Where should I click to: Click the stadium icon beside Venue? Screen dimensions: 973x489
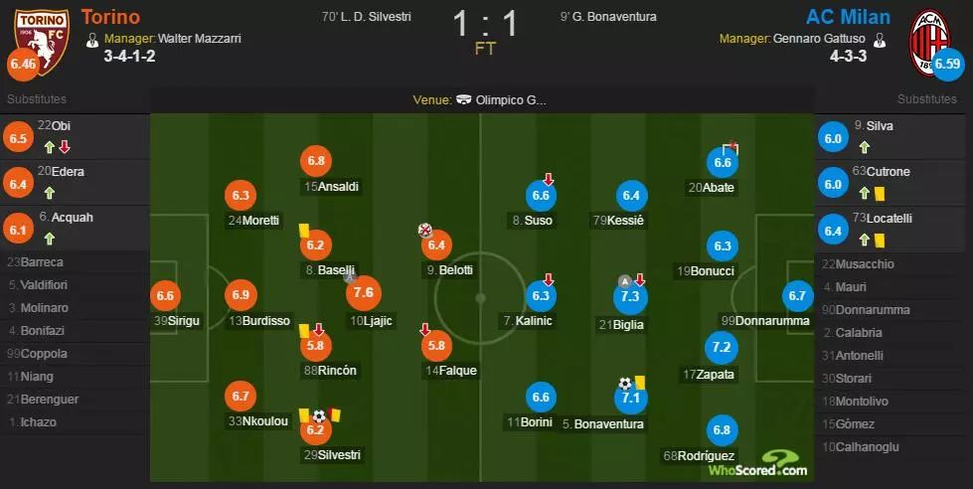pyautogui.click(x=463, y=100)
